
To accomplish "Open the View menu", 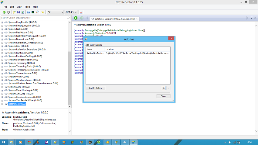I will point(19,7).
